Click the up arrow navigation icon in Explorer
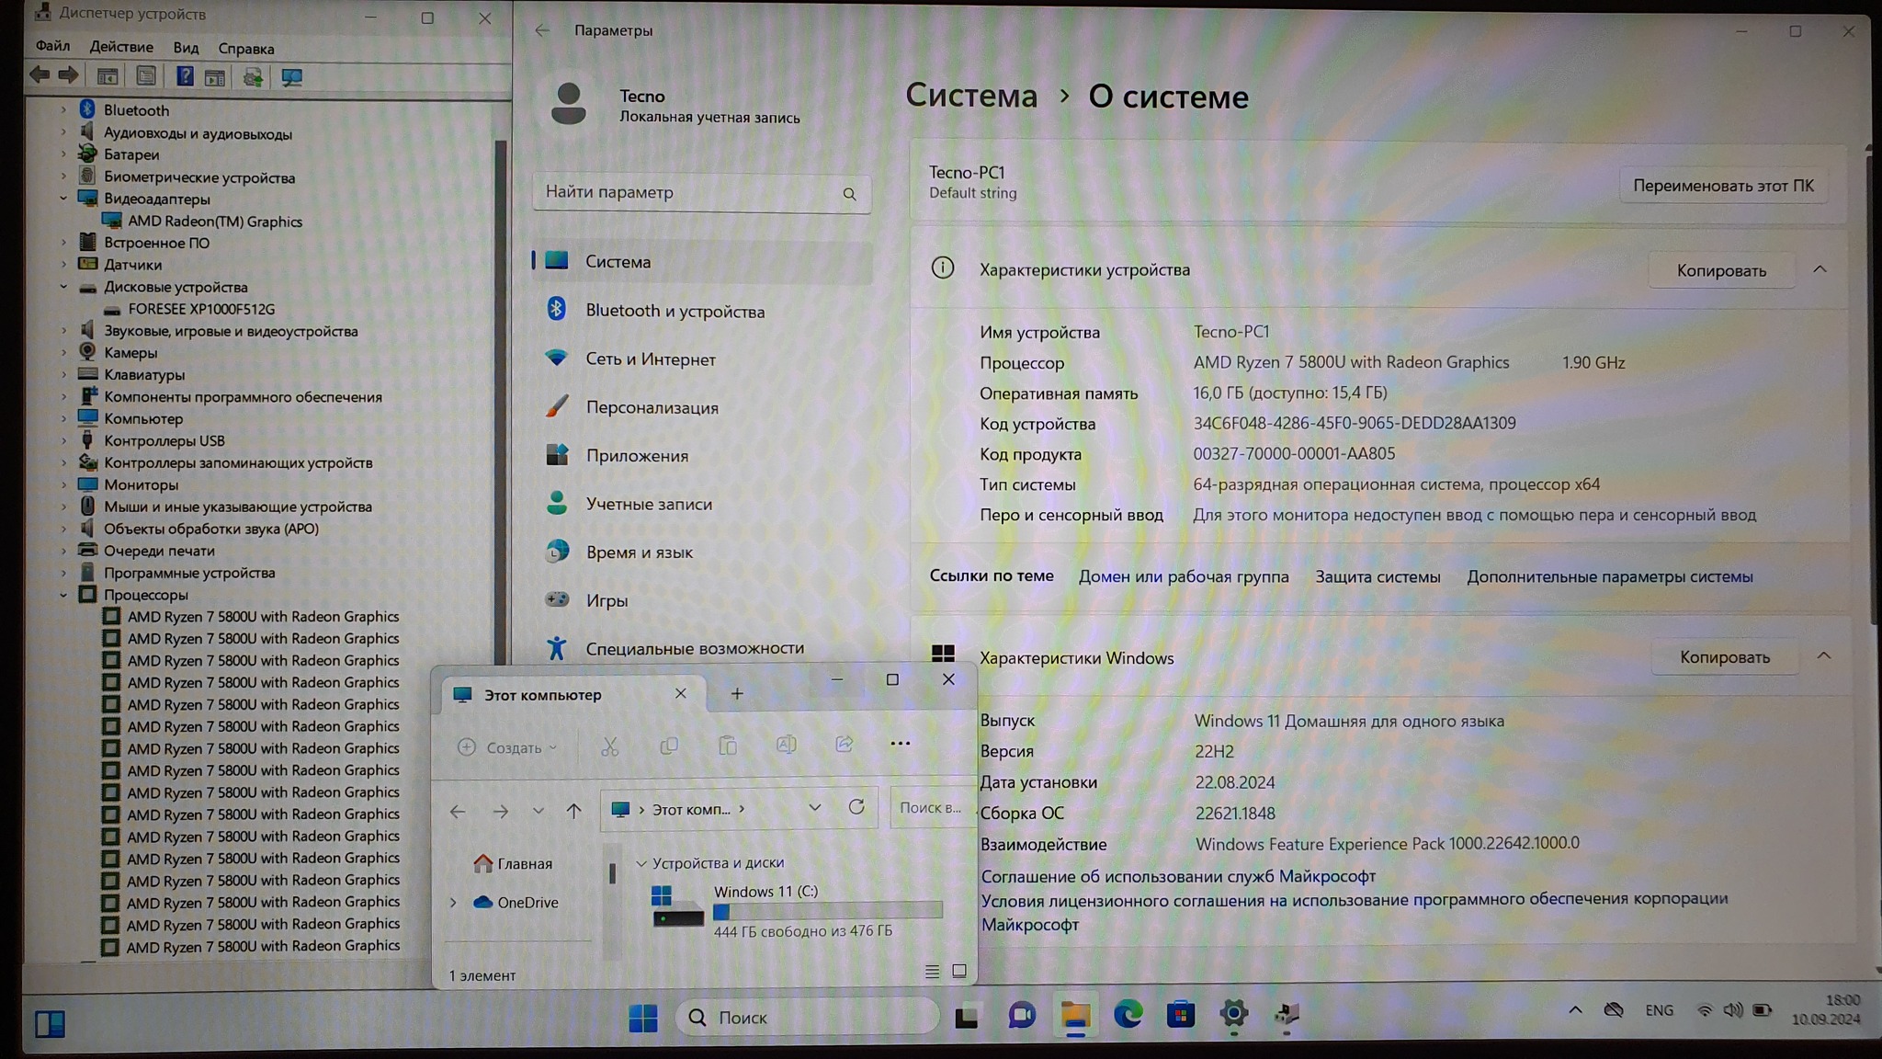This screenshot has width=1882, height=1059. [x=573, y=810]
